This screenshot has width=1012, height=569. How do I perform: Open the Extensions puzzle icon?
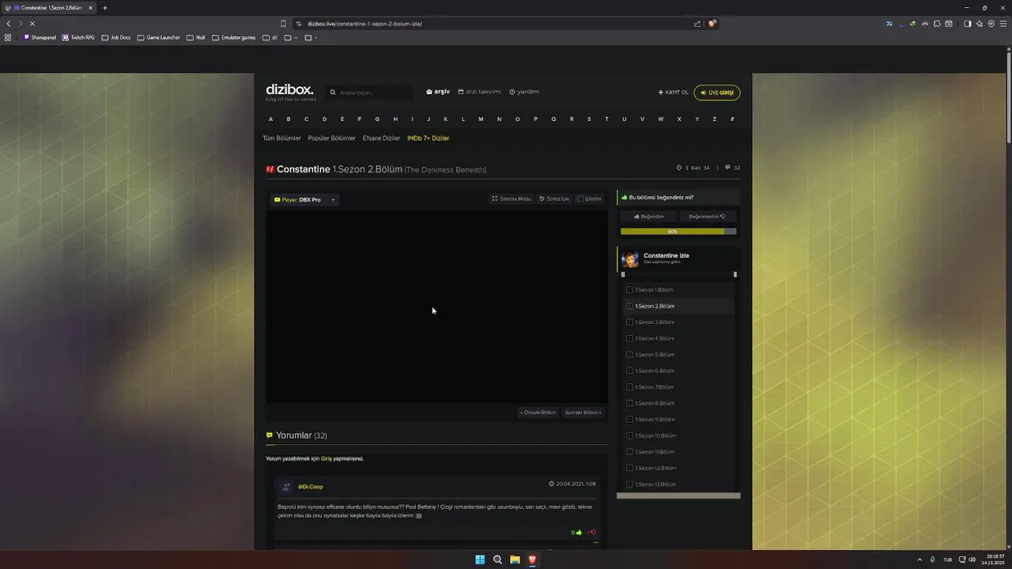click(937, 24)
